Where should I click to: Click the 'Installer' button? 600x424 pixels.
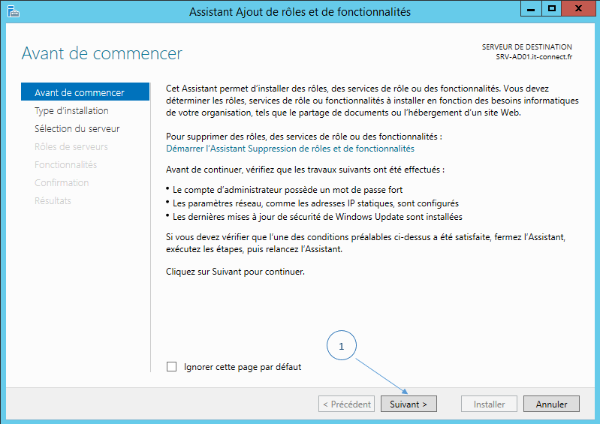489,404
